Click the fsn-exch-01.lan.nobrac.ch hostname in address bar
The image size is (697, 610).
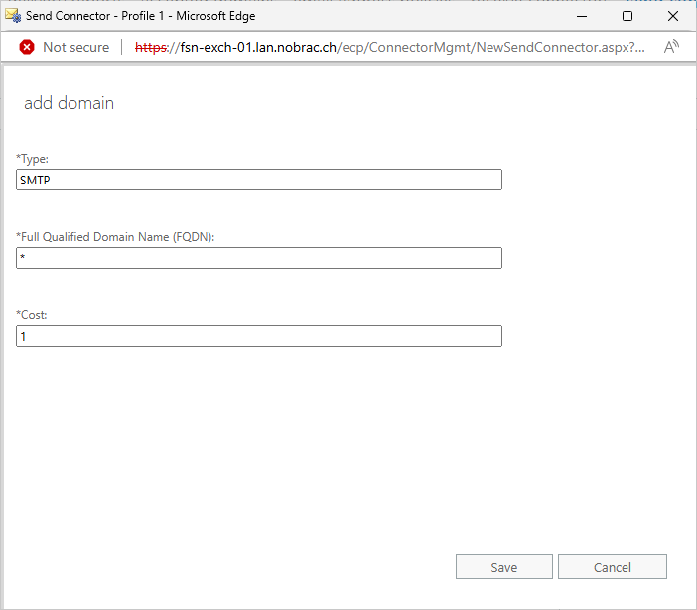258,47
